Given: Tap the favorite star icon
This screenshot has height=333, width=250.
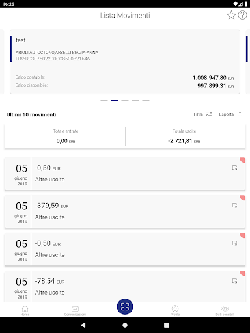Looking at the screenshot, I should click(x=231, y=15).
